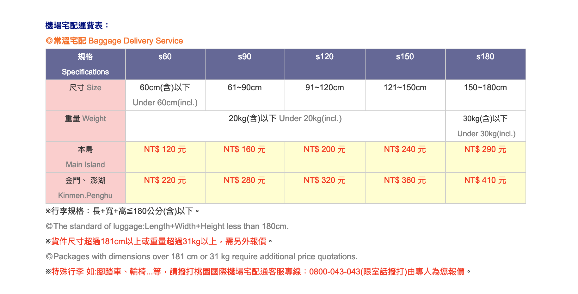Click the s180 column header
This screenshot has width=578, height=294.
click(x=485, y=64)
